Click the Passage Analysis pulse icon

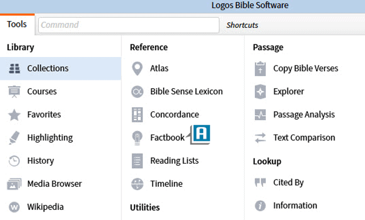pos(260,115)
